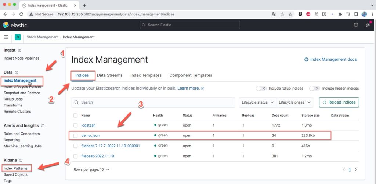This screenshot has height=184, width=376.
Task: Open the help lifebuoy icon
Action: click(x=356, y=25)
